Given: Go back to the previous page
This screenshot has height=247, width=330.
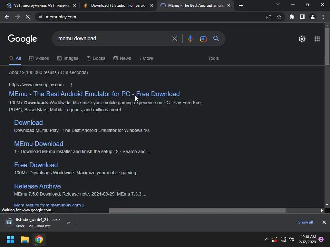Looking at the screenshot, I should pos(7,17).
